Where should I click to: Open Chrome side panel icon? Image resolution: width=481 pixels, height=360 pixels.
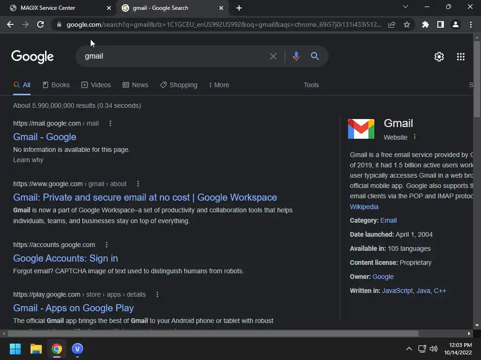(x=440, y=24)
